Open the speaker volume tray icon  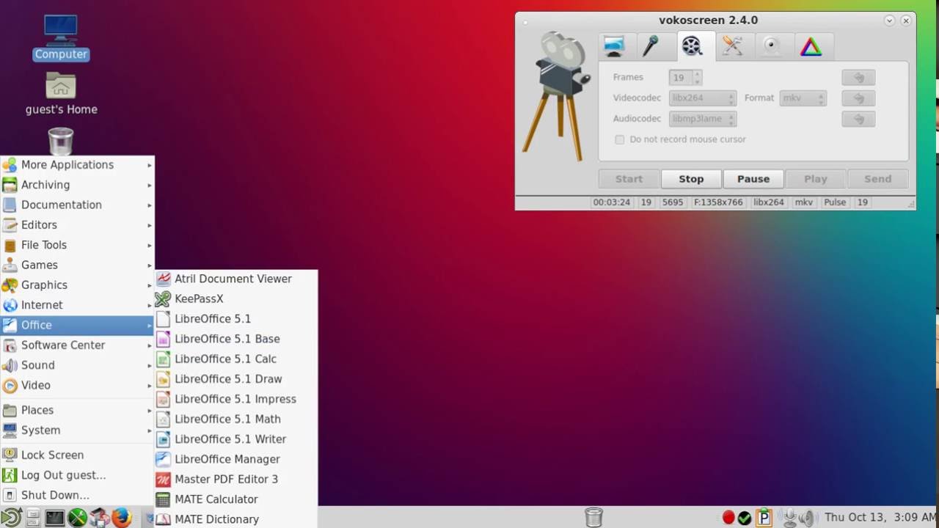806,518
